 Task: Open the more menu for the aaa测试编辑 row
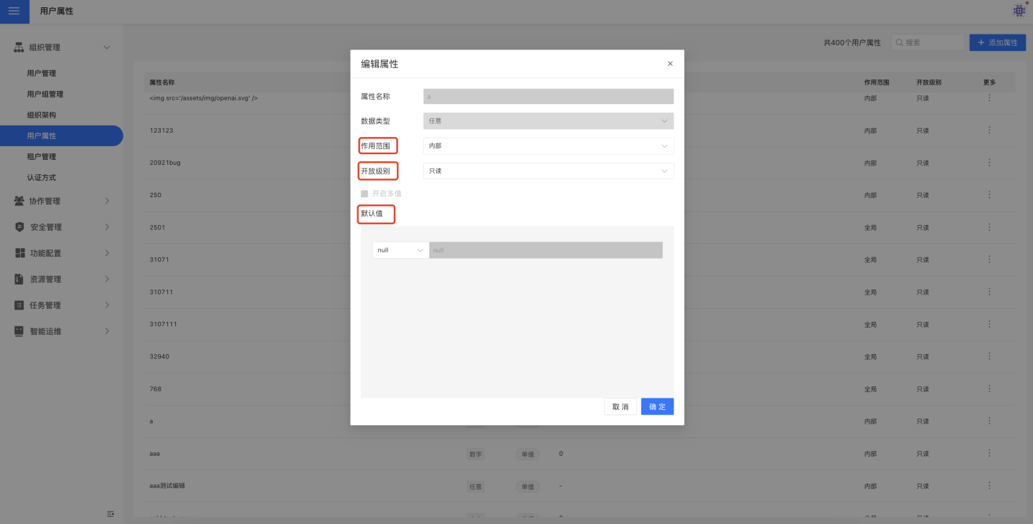pyautogui.click(x=989, y=485)
